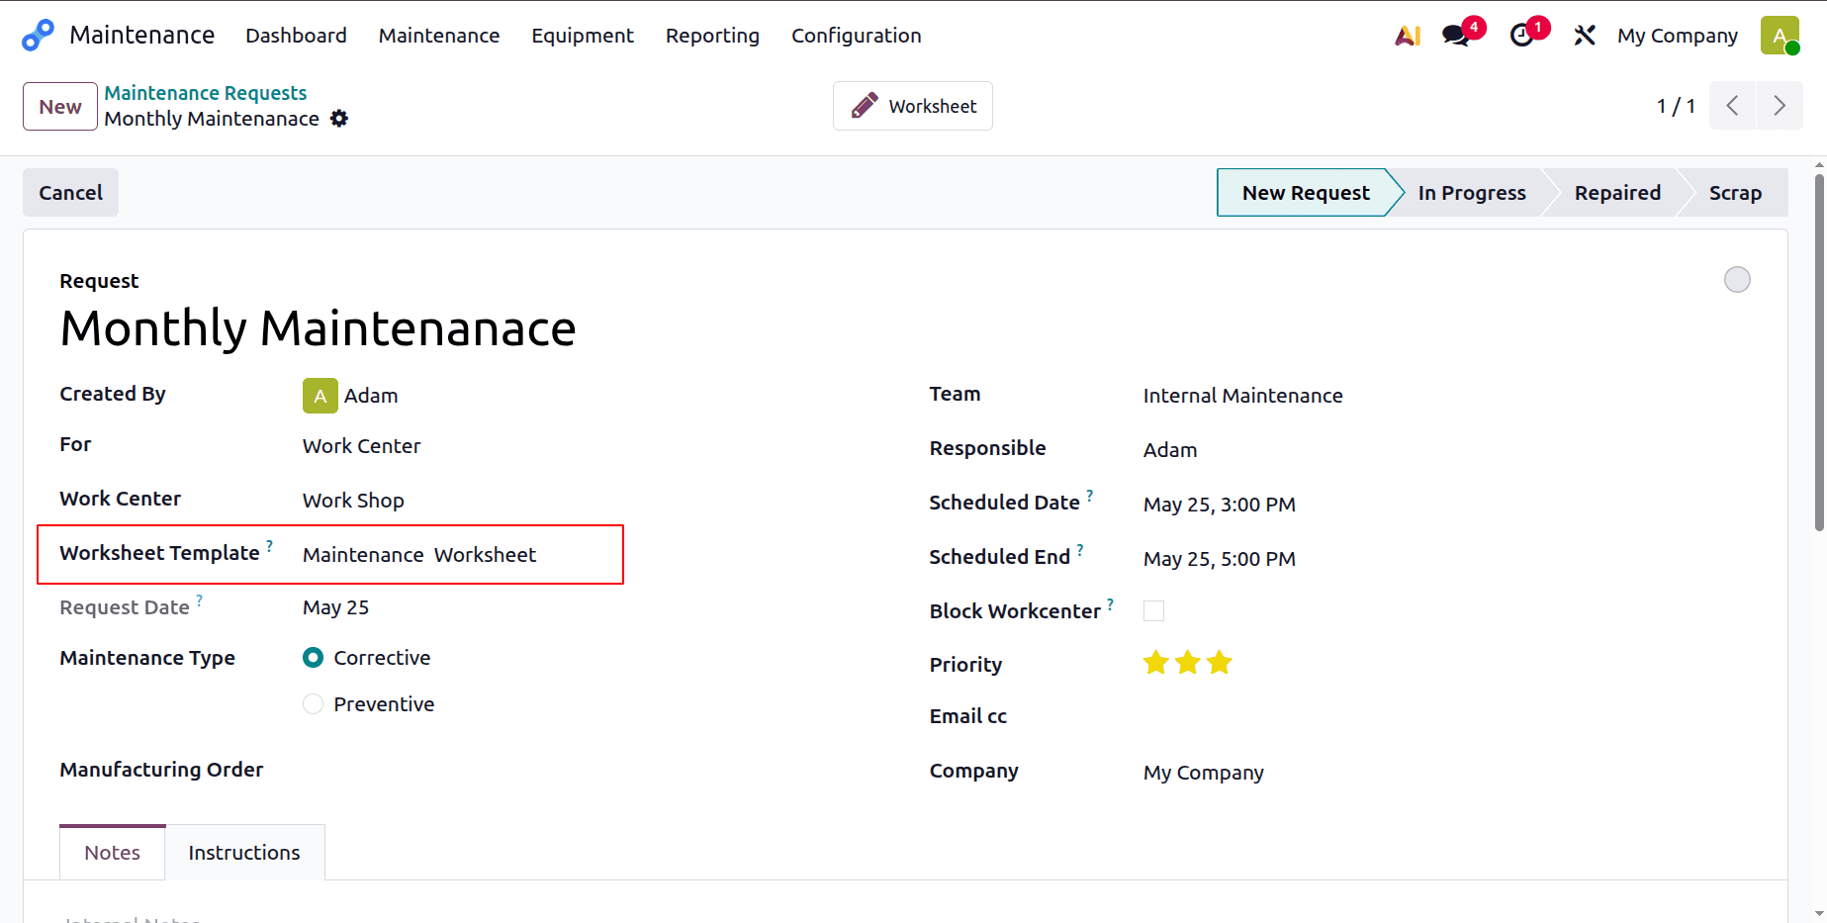Set priority to three stars

click(1220, 663)
